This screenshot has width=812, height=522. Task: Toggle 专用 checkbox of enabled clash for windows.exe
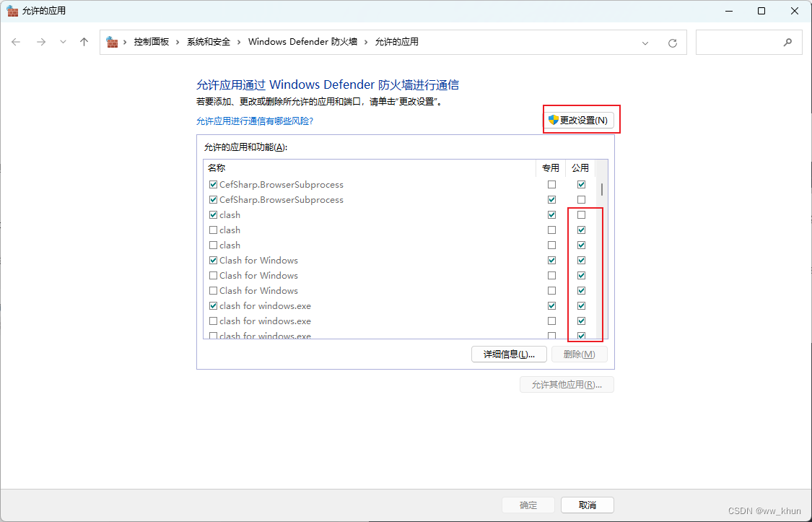click(551, 306)
